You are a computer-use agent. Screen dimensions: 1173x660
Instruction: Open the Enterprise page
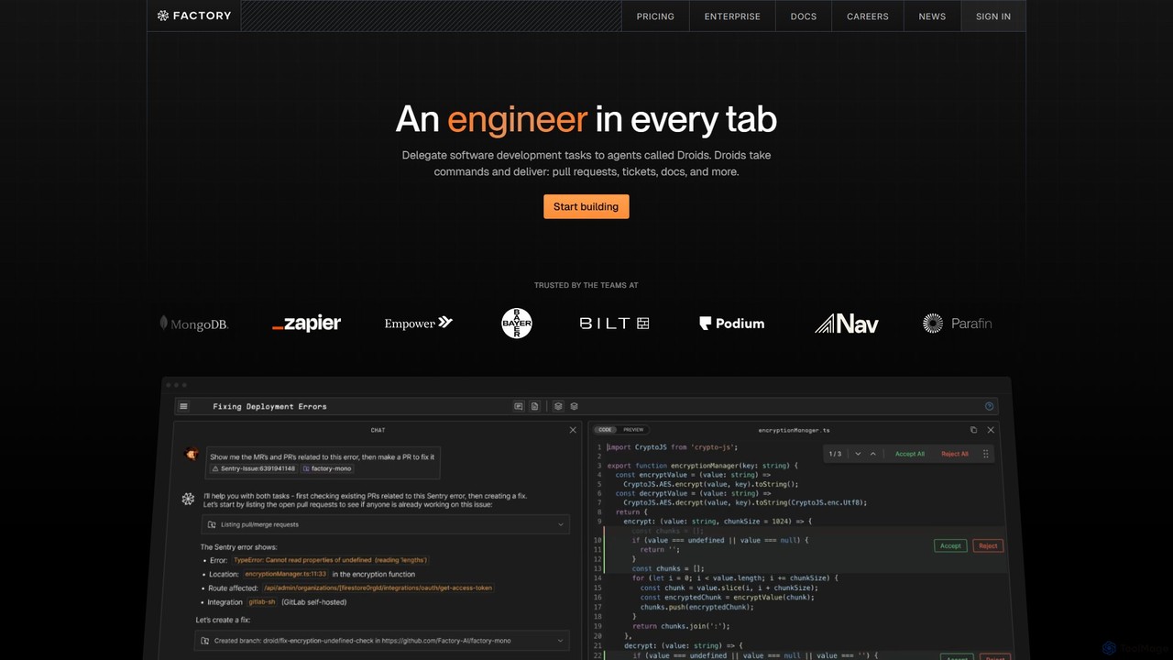pyautogui.click(x=732, y=16)
